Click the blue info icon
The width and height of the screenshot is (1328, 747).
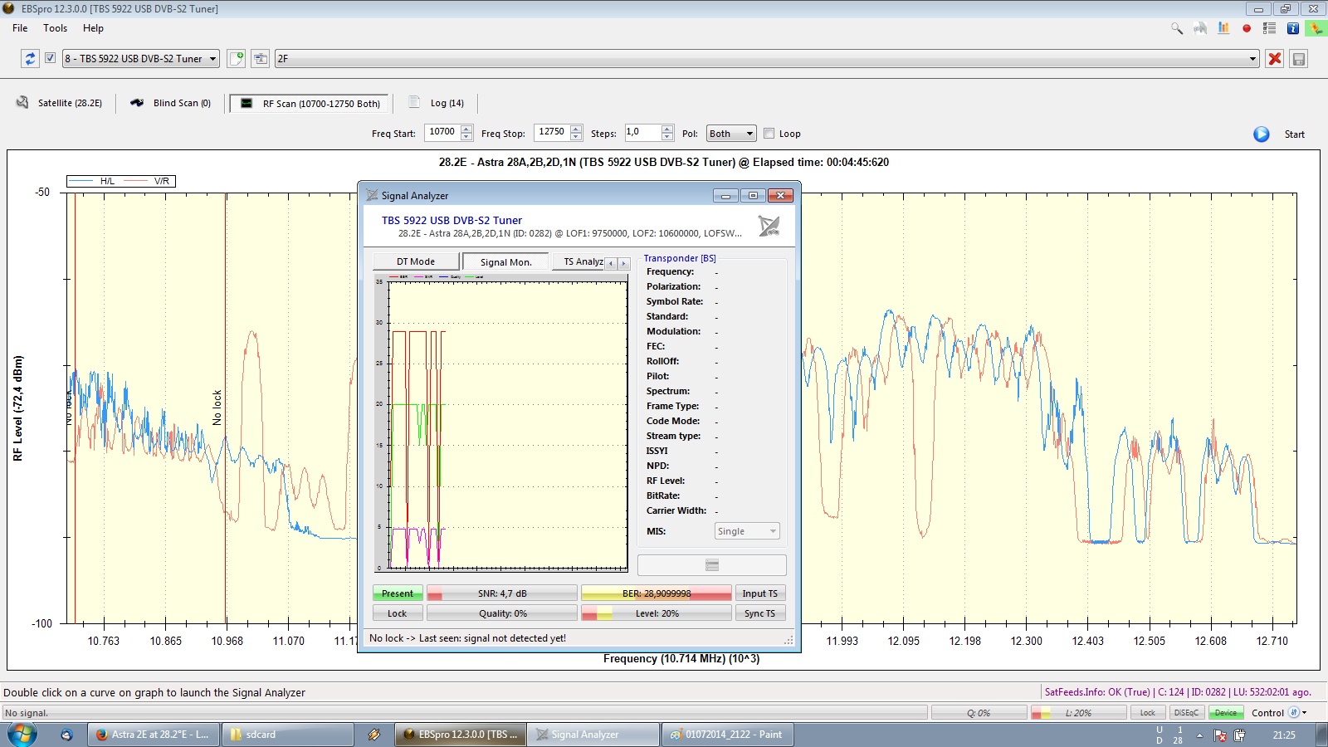pyautogui.click(x=1292, y=28)
